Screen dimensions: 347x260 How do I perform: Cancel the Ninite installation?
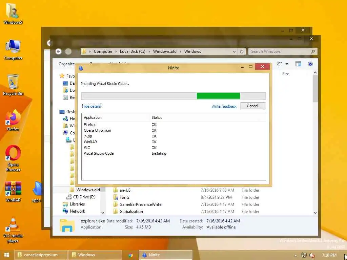(253, 106)
